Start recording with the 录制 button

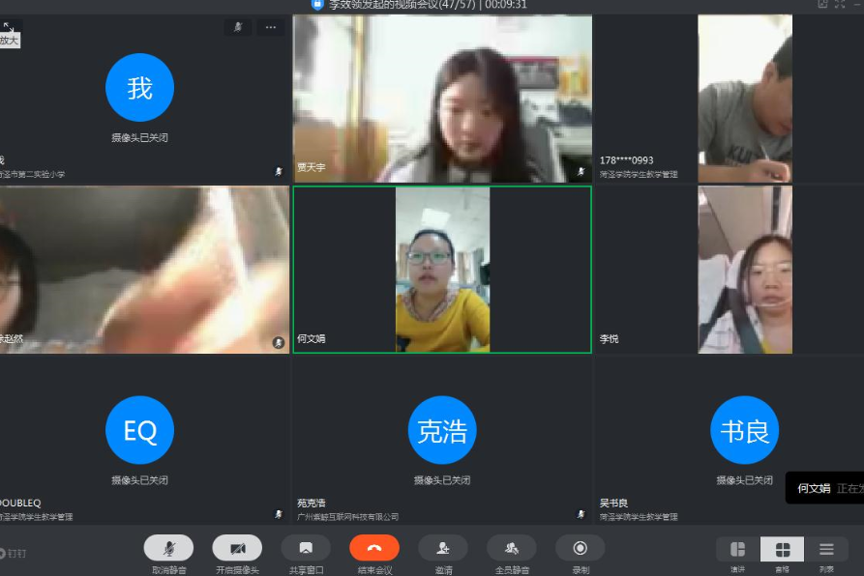click(581, 548)
